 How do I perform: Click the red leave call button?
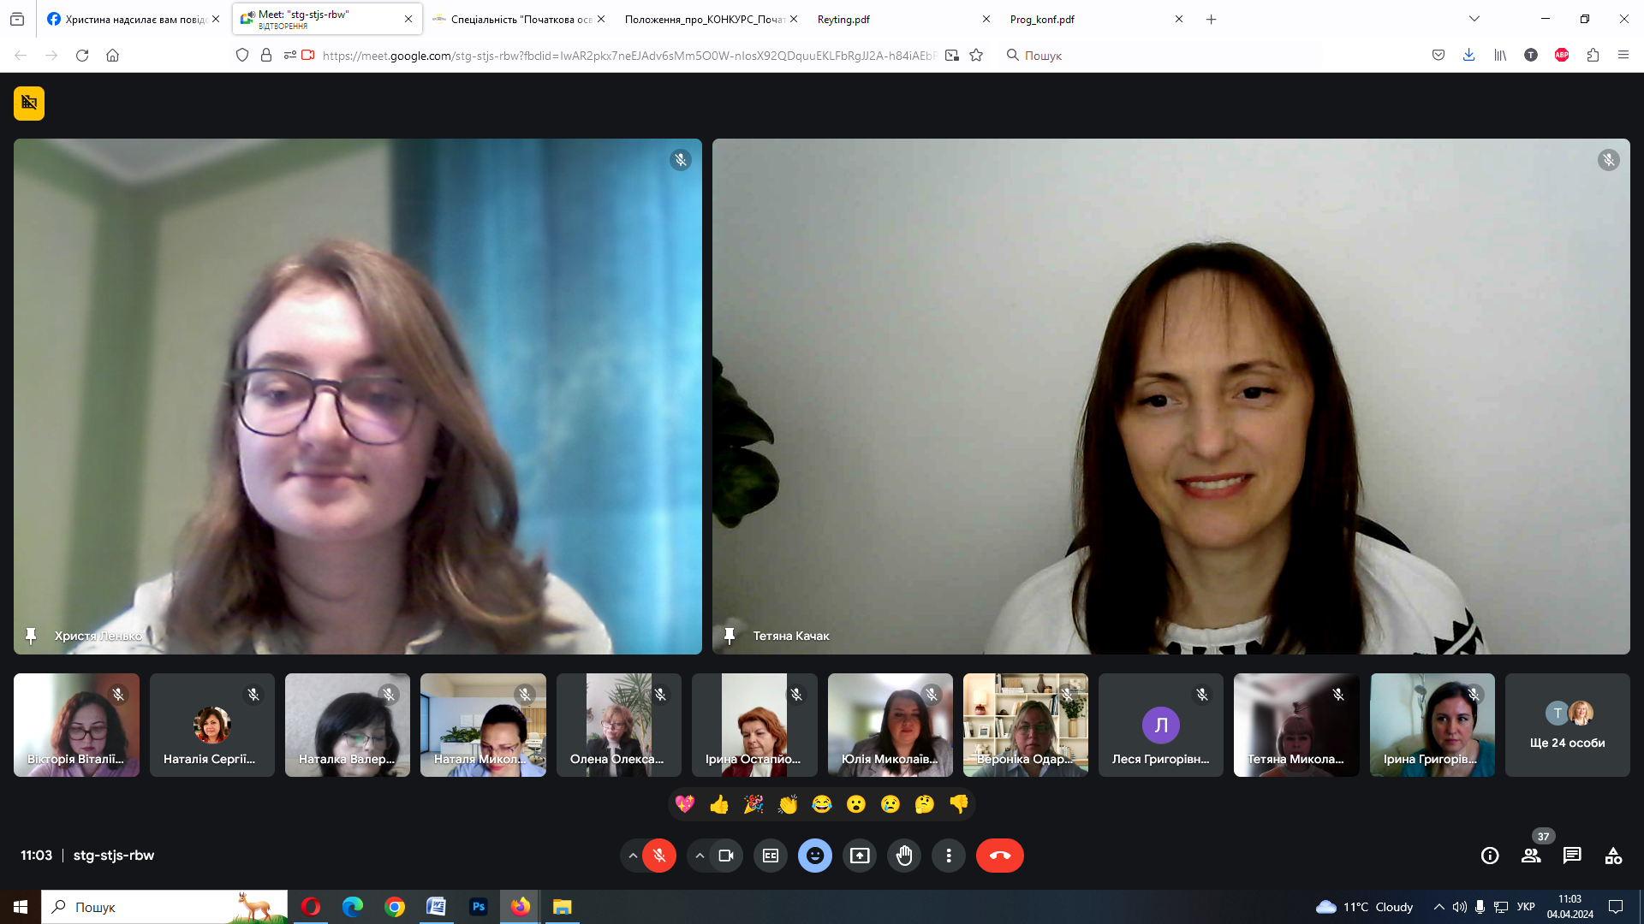pos(999,856)
